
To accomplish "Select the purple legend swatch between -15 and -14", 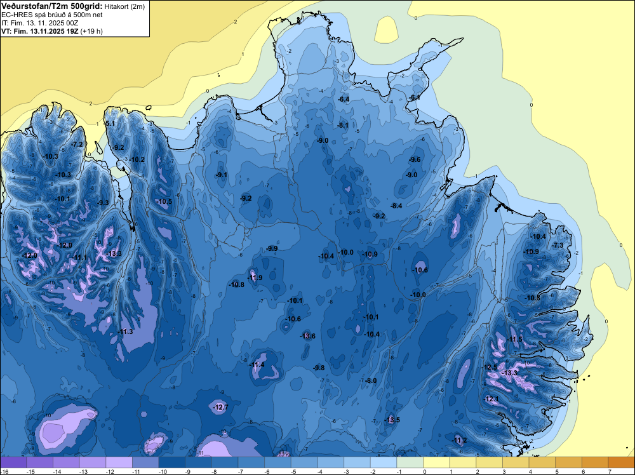I will pyautogui.click(x=39, y=462).
